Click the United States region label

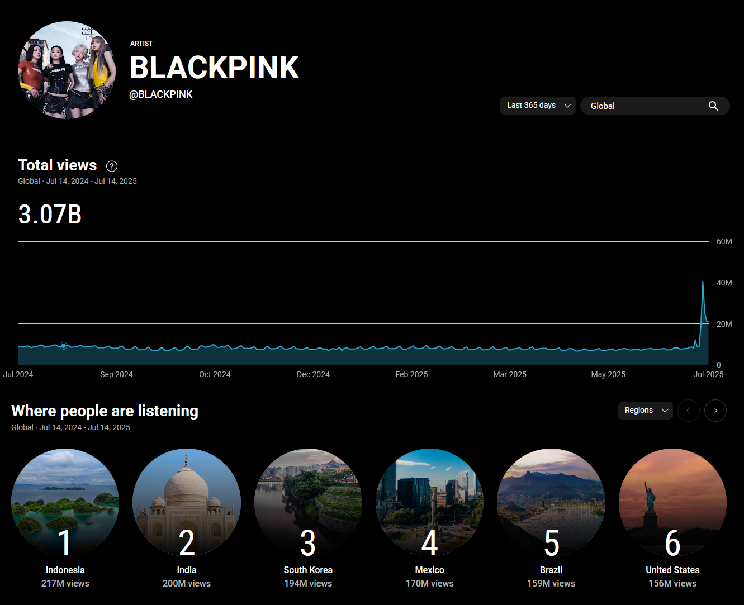(x=672, y=570)
